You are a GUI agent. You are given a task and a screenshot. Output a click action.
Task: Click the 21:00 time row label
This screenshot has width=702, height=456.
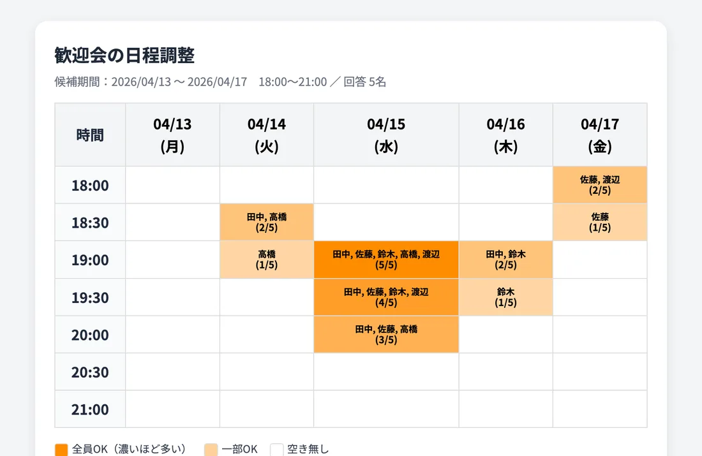coord(90,409)
